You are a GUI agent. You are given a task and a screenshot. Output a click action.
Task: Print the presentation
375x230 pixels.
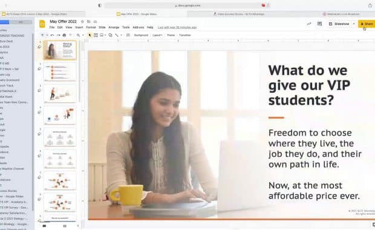pos(64,35)
